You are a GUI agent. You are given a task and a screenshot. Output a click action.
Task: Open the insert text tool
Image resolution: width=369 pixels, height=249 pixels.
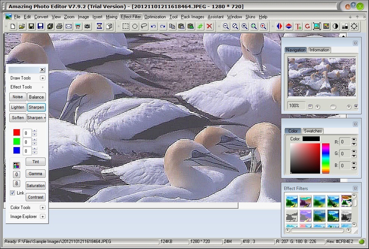click(298, 26)
